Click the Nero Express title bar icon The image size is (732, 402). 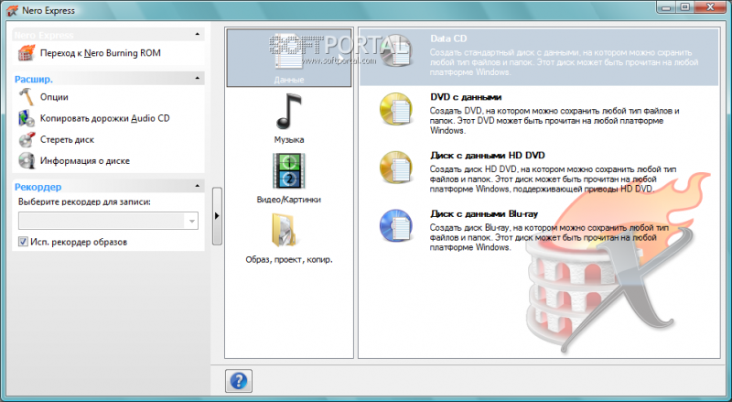(x=12, y=10)
